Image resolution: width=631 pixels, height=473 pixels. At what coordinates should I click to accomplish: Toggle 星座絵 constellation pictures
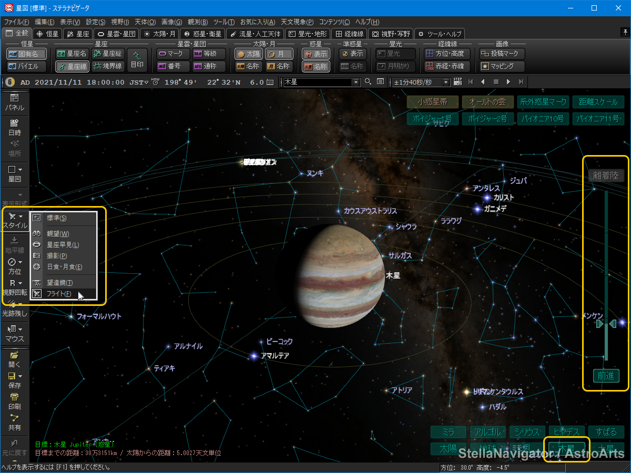pyautogui.click(x=108, y=54)
